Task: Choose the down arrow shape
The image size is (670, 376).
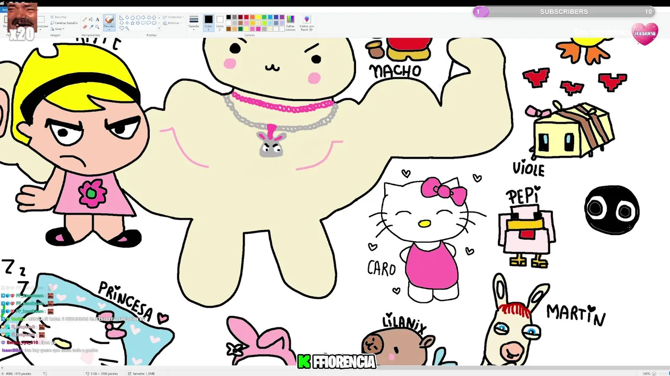Action: (121, 23)
